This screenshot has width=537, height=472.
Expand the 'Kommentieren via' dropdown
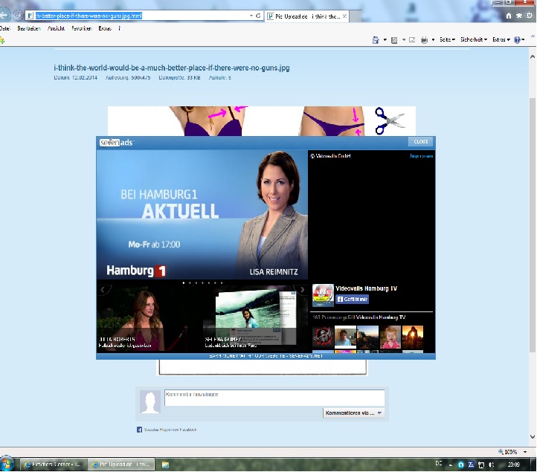coord(354,413)
